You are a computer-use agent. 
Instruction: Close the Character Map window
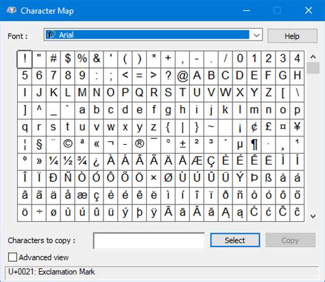[309, 10]
